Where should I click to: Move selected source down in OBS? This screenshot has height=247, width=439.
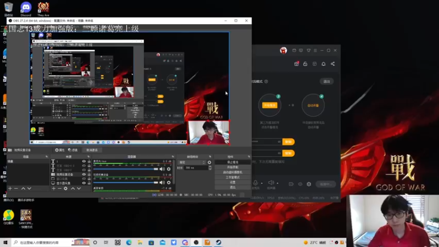(x=78, y=188)
